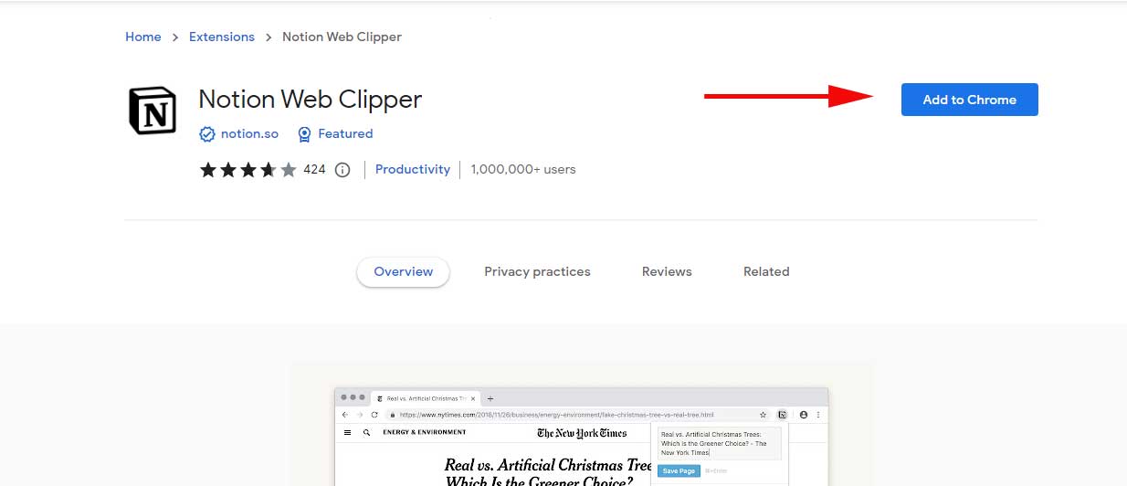Image resolution: width=1127 pixels, height=486 pixels.
Task: Click the hamburger menu on NYT page
Action: (x=347, y=432)
